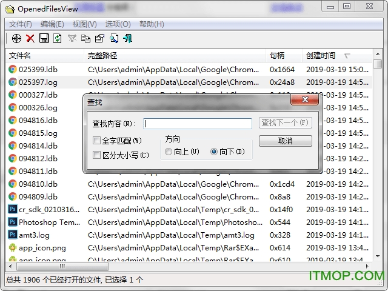Click the horizontal scrollbar left arrow

[10, 266]
